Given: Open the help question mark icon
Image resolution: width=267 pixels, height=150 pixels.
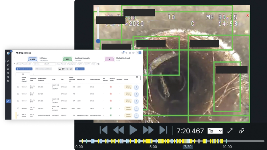Looking at the screenshot, I should (133, 53).
